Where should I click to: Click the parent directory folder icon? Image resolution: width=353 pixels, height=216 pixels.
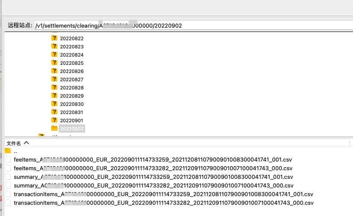[x=8, y=151]
